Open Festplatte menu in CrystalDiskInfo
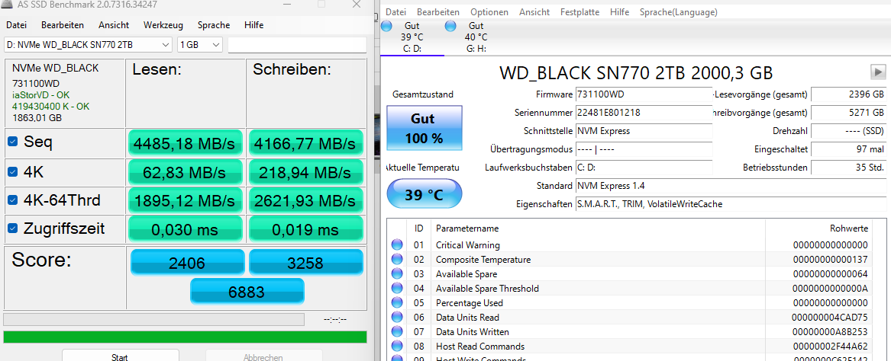 [x=578, y=12]
